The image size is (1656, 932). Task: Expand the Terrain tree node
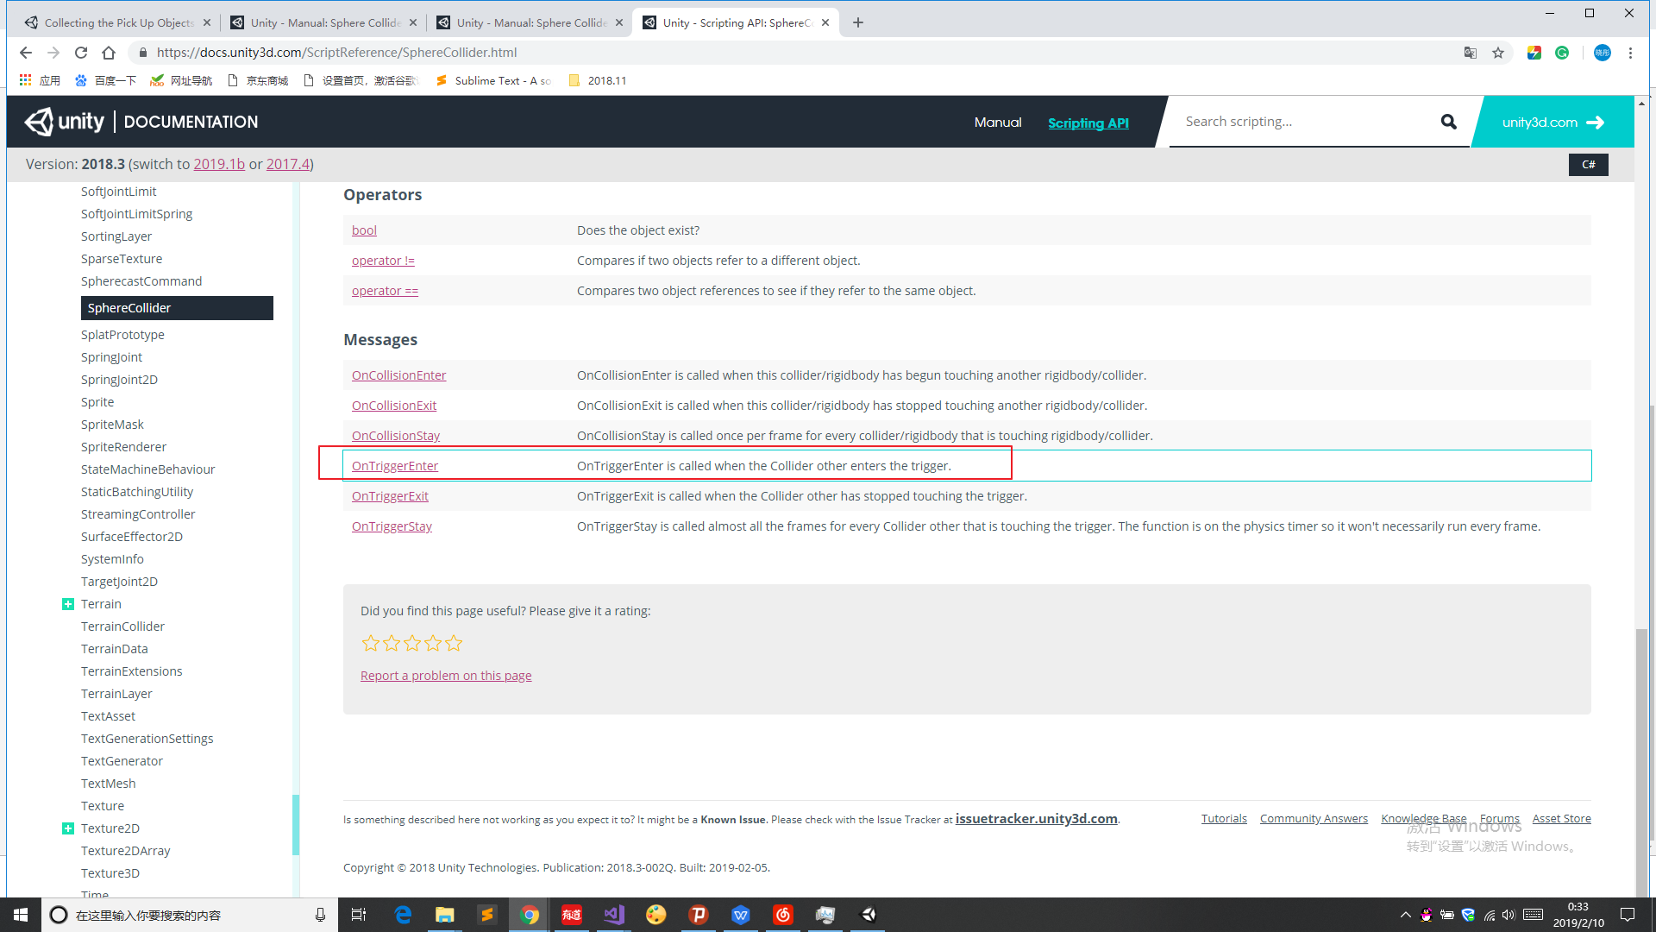coord(68,604)
